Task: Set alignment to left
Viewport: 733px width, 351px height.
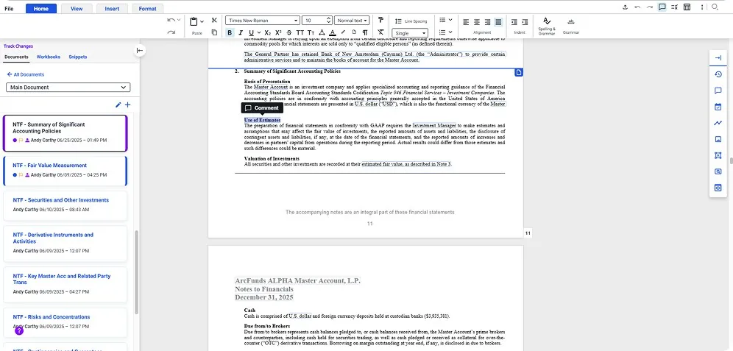Action: [x=466, y=22]
